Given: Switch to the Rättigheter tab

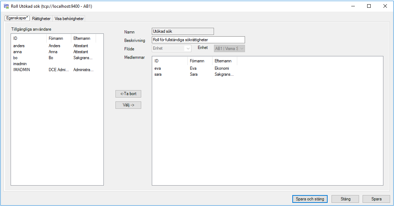Looking at the screenshot, I should [41, 18].
